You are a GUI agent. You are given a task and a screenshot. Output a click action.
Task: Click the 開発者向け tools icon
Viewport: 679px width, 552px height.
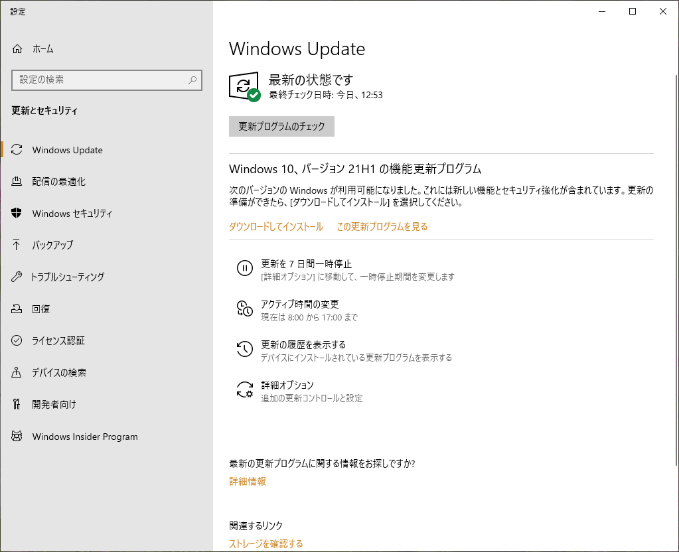pyautogui.click(x=17, y=404)
